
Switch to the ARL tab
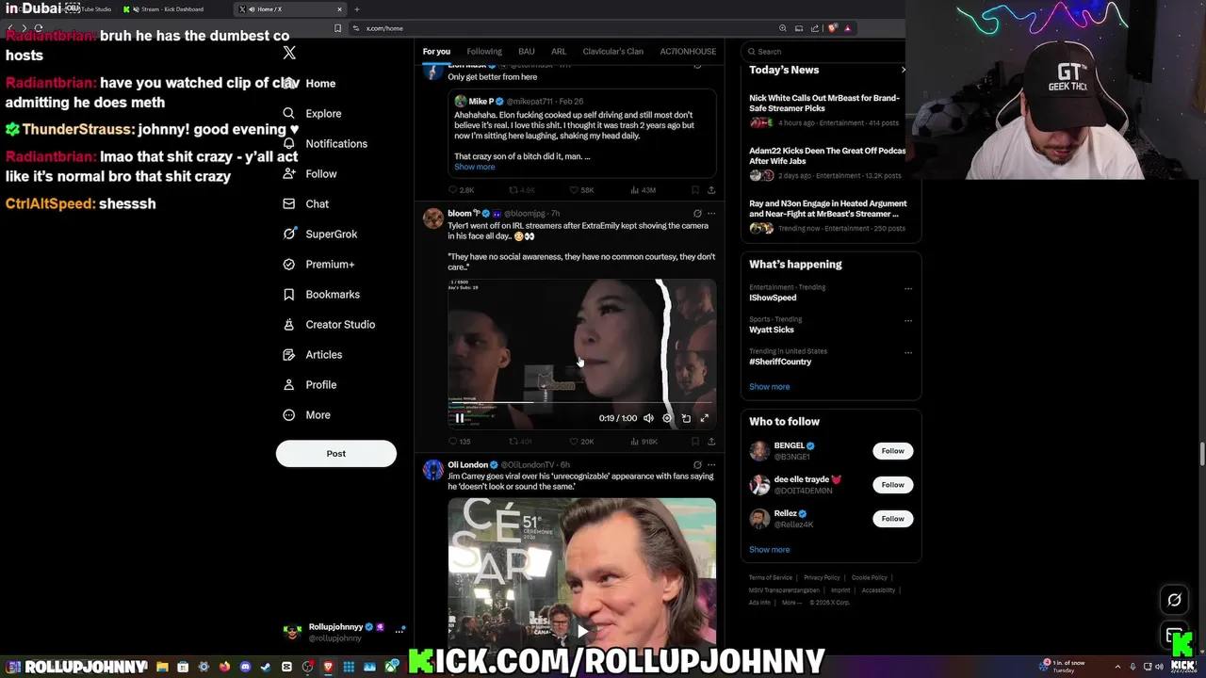point(559,52)
